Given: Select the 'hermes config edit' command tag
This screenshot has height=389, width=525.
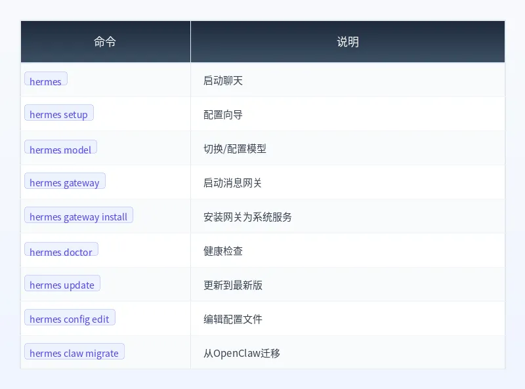Looking at the screenshot, I should point(70,318).
